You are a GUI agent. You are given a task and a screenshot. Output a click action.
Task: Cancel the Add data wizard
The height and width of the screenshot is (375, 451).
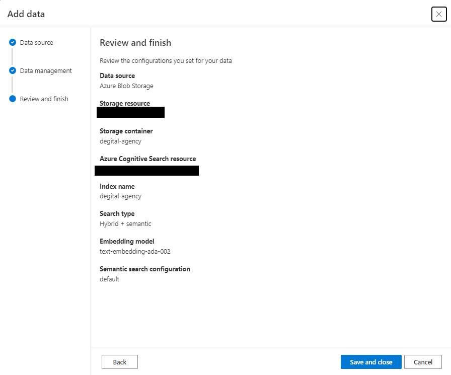pos(423,362)
